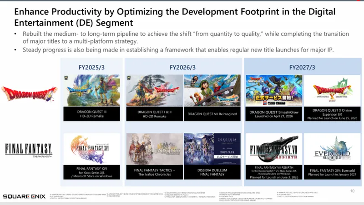
Task: Click the Evercold Final Fantasy XIV image
Action: [332, 149]
